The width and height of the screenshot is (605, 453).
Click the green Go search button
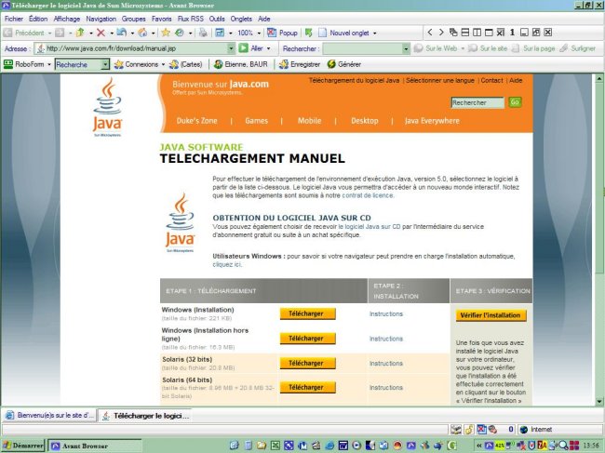point(515,102)
